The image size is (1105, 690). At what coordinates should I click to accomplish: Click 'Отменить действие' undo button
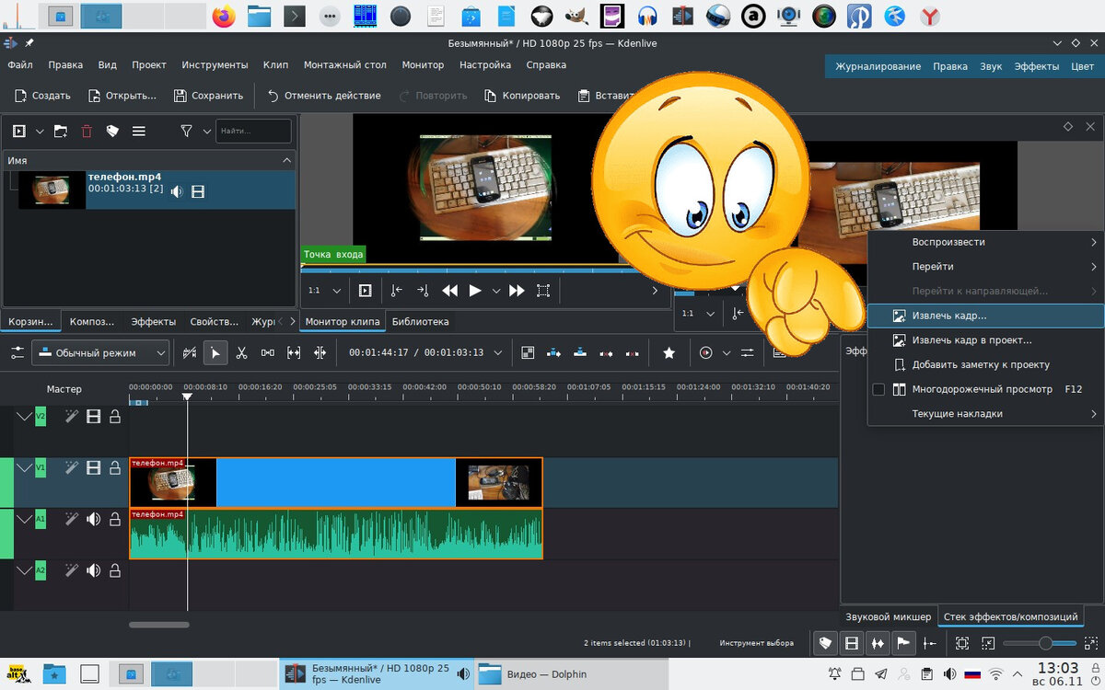tap(323, 96)
